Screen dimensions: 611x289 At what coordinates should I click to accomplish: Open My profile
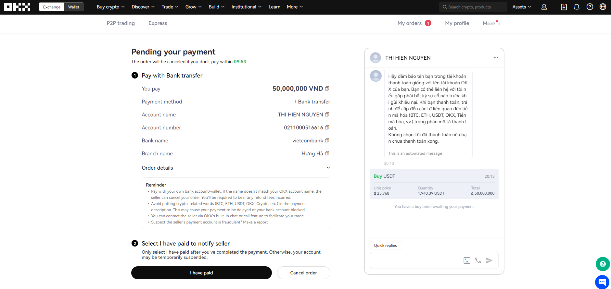click(x=457, y=23)
